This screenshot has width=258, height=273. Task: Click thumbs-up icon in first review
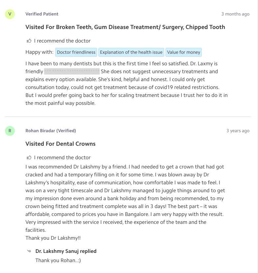click(x=29, y=41)
